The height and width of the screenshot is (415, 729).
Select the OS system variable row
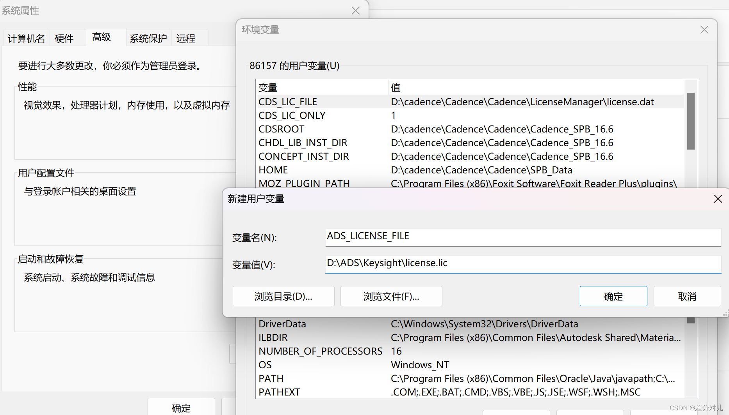pyautogui.click(x=471, y=365)
